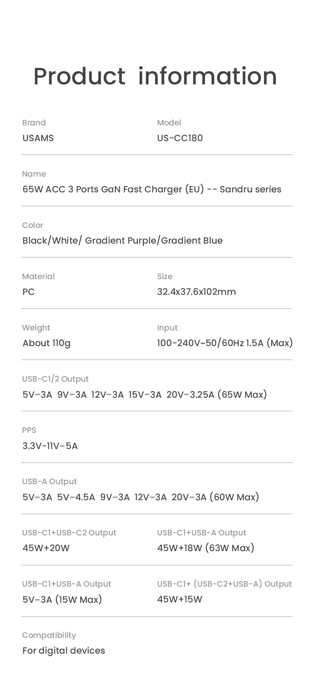Screen dimensions: 311x686
Task: Click the USB-A Output label
Action: (x=49, y=481)
